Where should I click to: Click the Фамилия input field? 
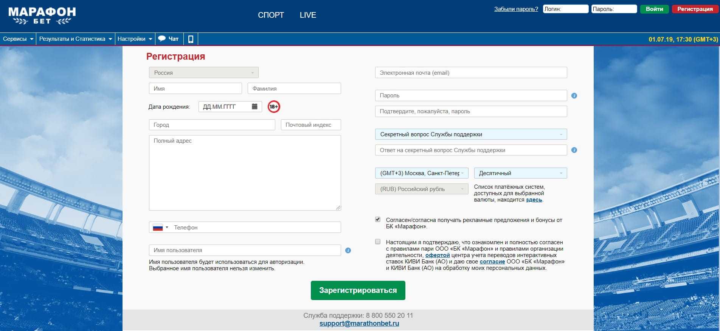coord(294,88)
